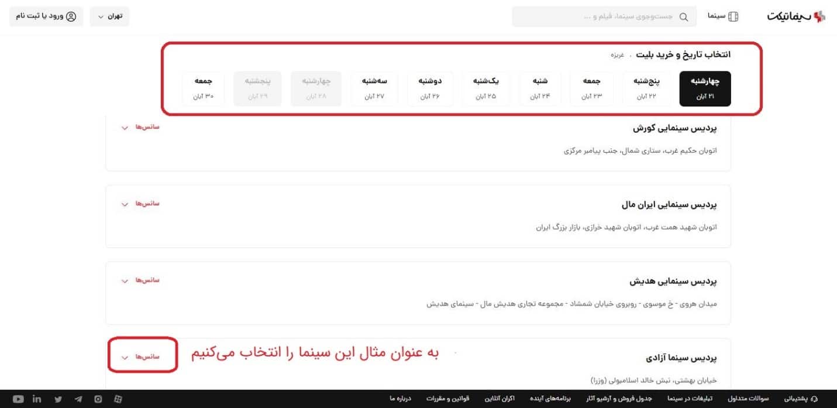837x408 pixels.
Task: Expand سانس‌ها for پردیس سینما آزادی
Action: 140,356
